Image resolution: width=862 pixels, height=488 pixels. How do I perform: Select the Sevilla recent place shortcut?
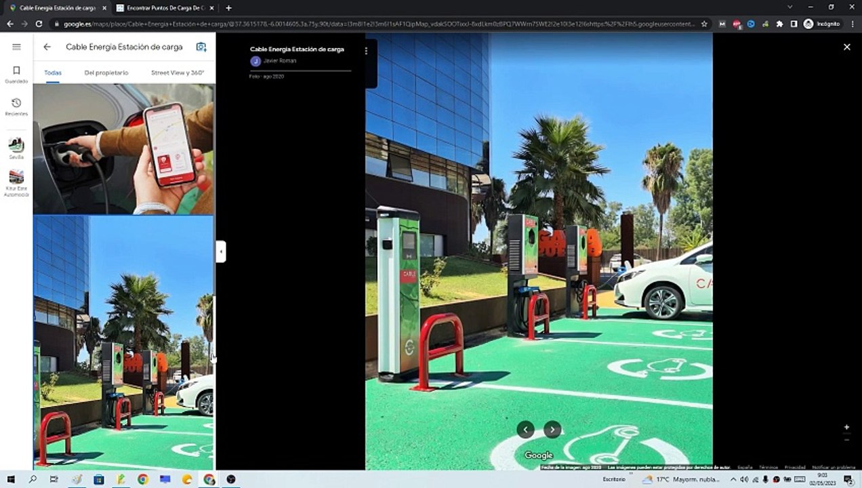click(x=16, y=148)
